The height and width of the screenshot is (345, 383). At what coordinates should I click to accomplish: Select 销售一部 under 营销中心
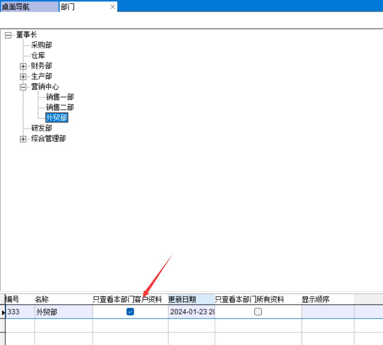pyautogui.click(x=60, y=97)
